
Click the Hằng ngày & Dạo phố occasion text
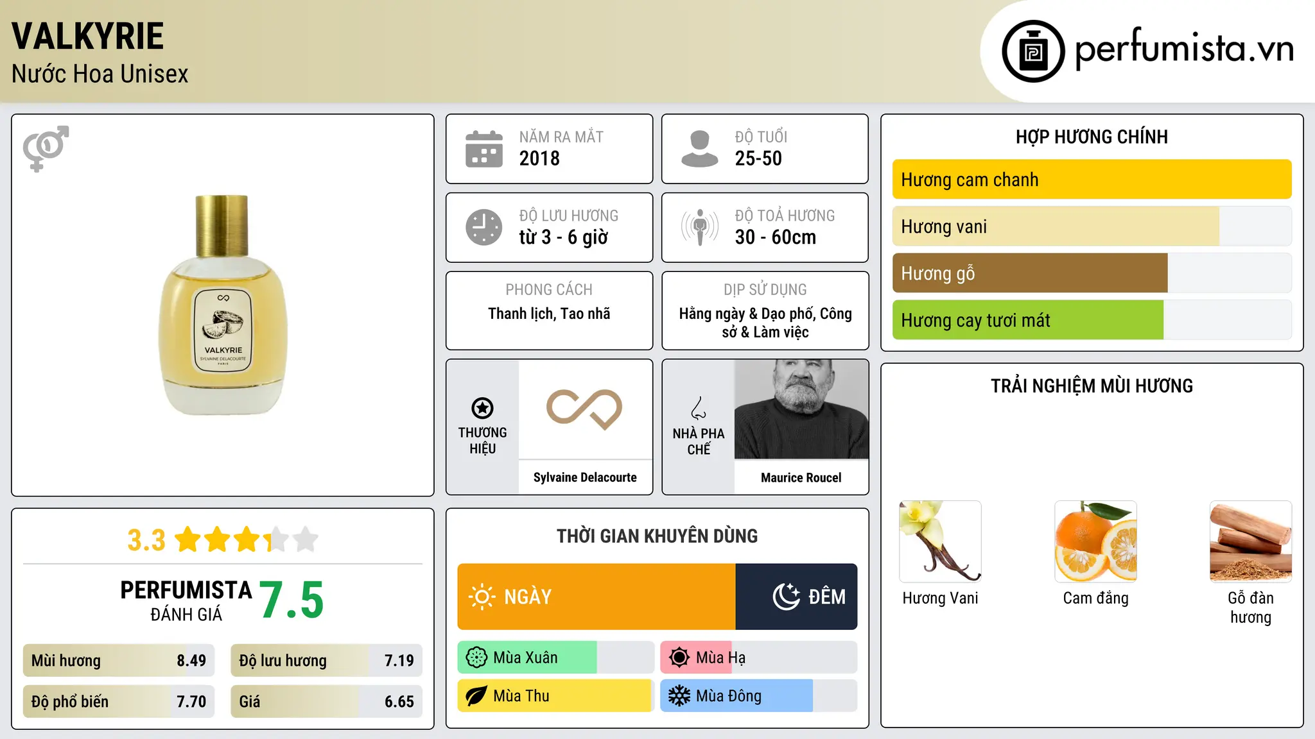tap(765, 323)
